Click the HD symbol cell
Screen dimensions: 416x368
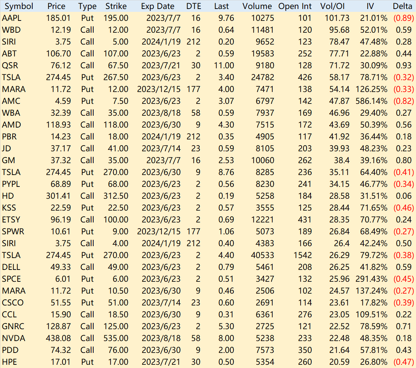coord(8,196)
